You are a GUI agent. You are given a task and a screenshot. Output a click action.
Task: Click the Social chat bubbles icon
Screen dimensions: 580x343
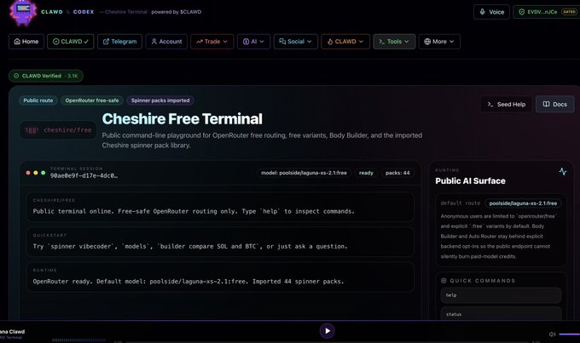click(x=282, y=42)
